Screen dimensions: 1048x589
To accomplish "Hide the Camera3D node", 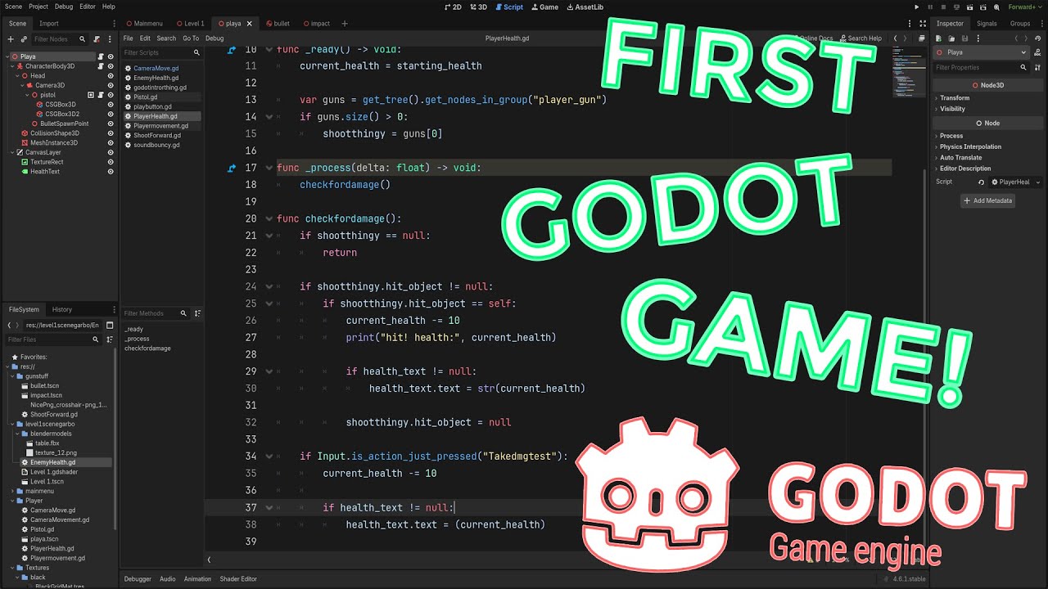I will click(x=111, y=85).
